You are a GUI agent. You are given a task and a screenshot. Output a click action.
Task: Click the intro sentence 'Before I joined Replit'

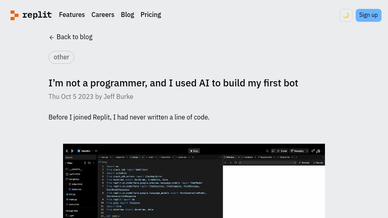(129, 117)
